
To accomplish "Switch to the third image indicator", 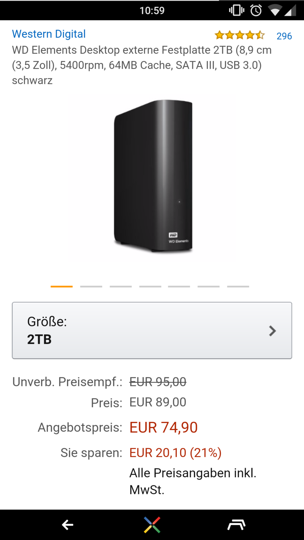I will tap(121, 286).
